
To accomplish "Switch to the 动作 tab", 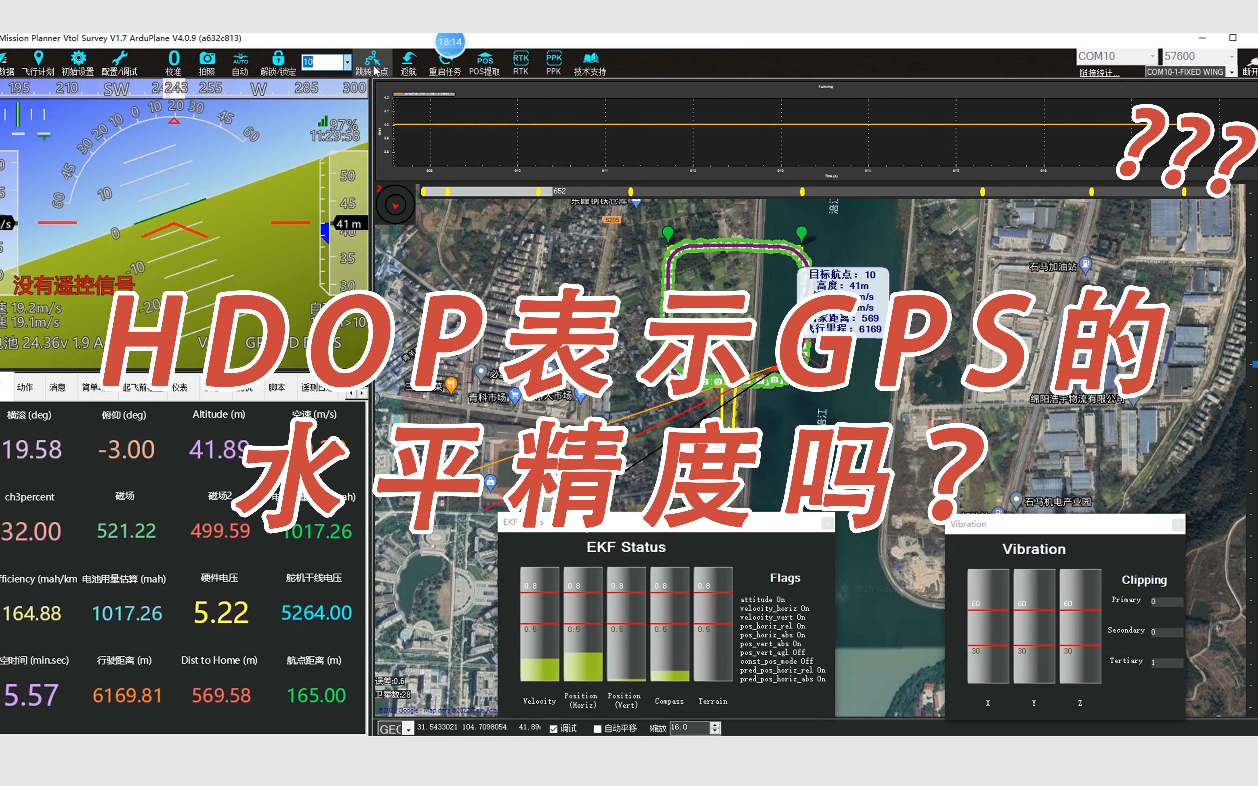I will (25, 387).
